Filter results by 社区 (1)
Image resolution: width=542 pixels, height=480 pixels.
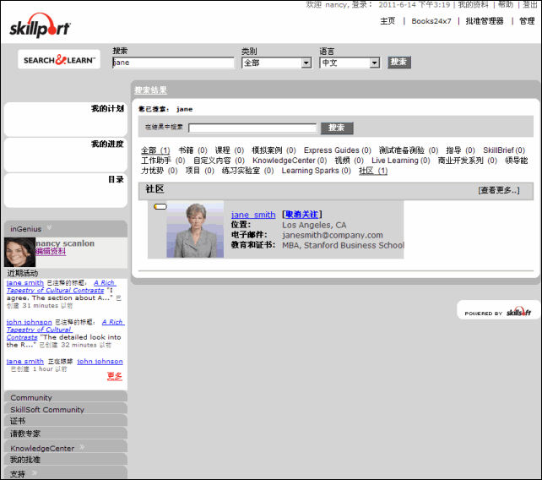point(373,171)
